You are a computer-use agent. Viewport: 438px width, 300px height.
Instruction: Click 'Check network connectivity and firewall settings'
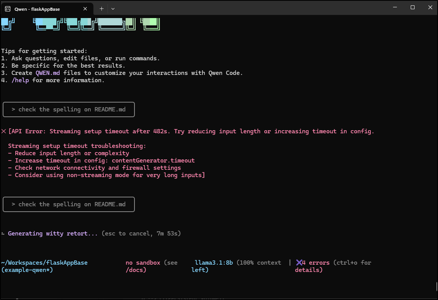click(x=95, y=167)
